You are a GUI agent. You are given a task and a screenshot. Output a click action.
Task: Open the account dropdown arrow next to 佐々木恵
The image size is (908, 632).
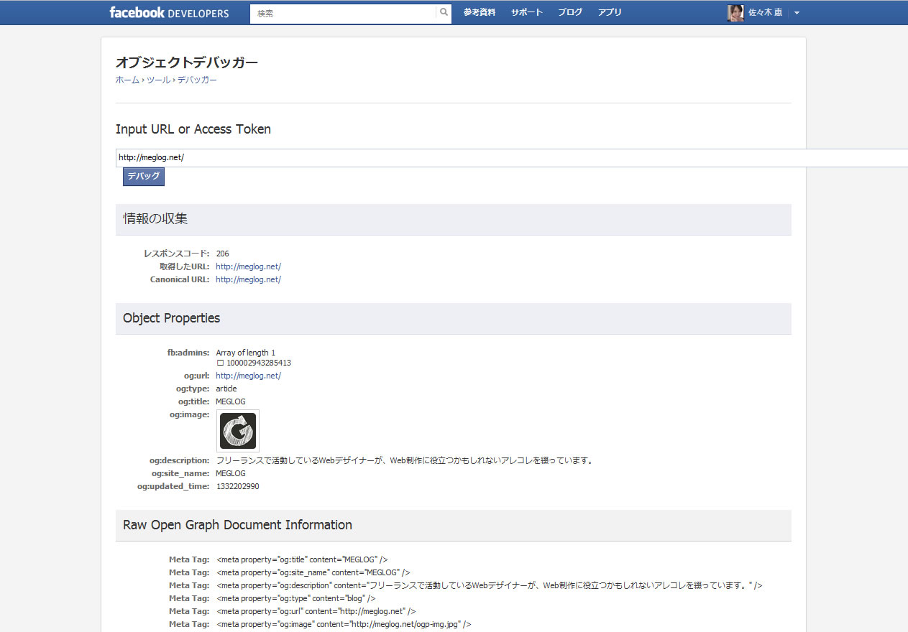click(795, 12)
